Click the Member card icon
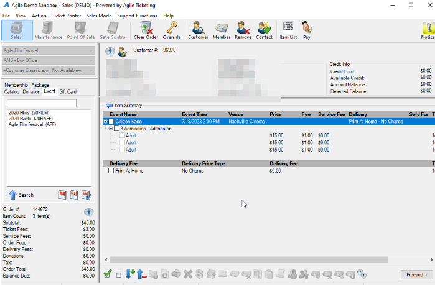This screenshot has width=435, height=285. tap(222, 30)
